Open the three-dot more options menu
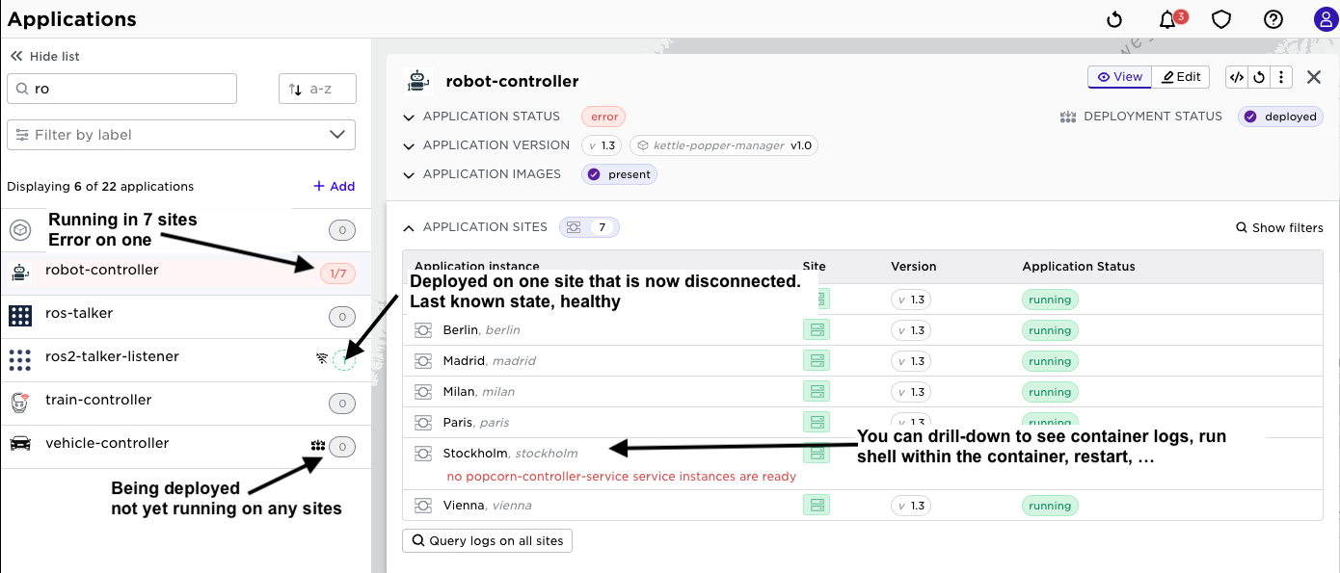The image size is (1340, 573). click(x=1281, y=77)
